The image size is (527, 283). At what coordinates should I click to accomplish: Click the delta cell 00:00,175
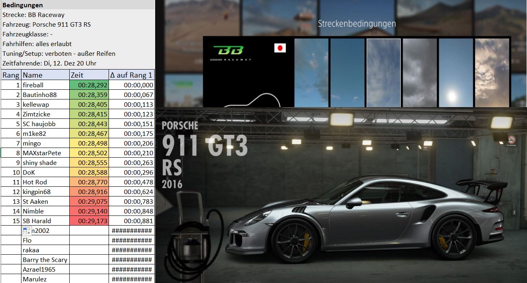click(132, 133)
